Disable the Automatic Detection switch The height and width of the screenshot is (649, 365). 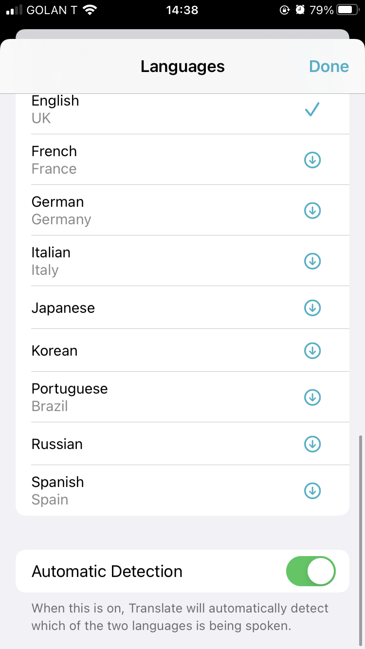pos(311,571)
